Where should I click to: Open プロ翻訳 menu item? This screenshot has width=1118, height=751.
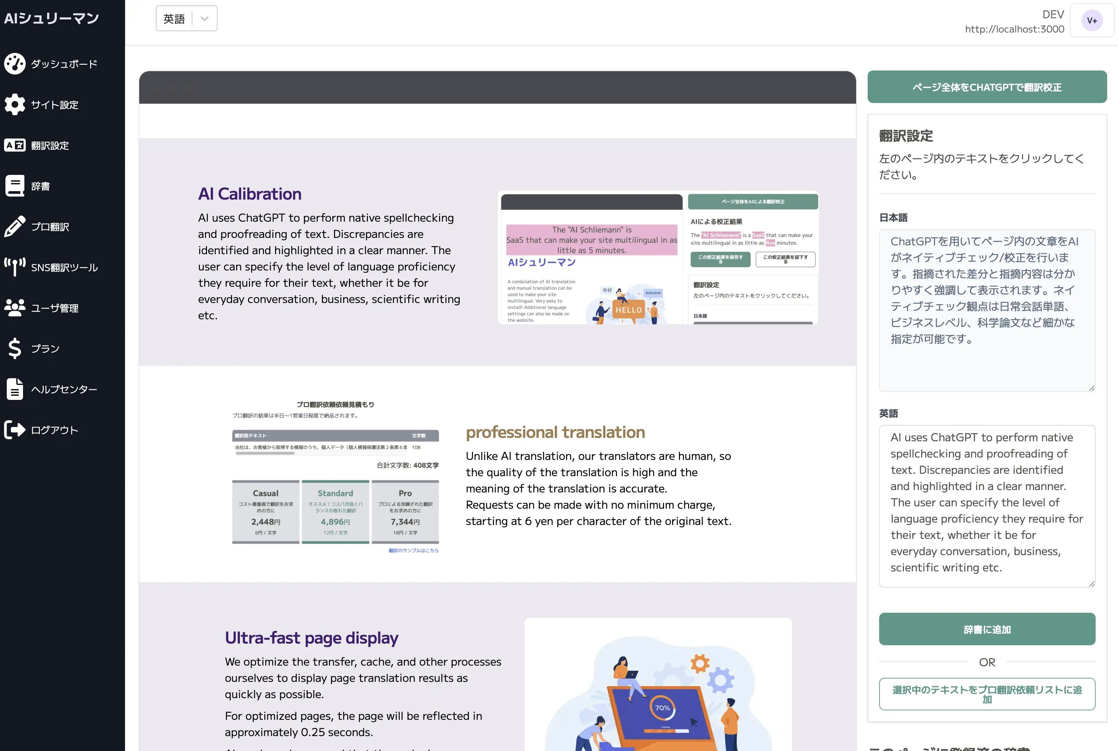[50, 226]
